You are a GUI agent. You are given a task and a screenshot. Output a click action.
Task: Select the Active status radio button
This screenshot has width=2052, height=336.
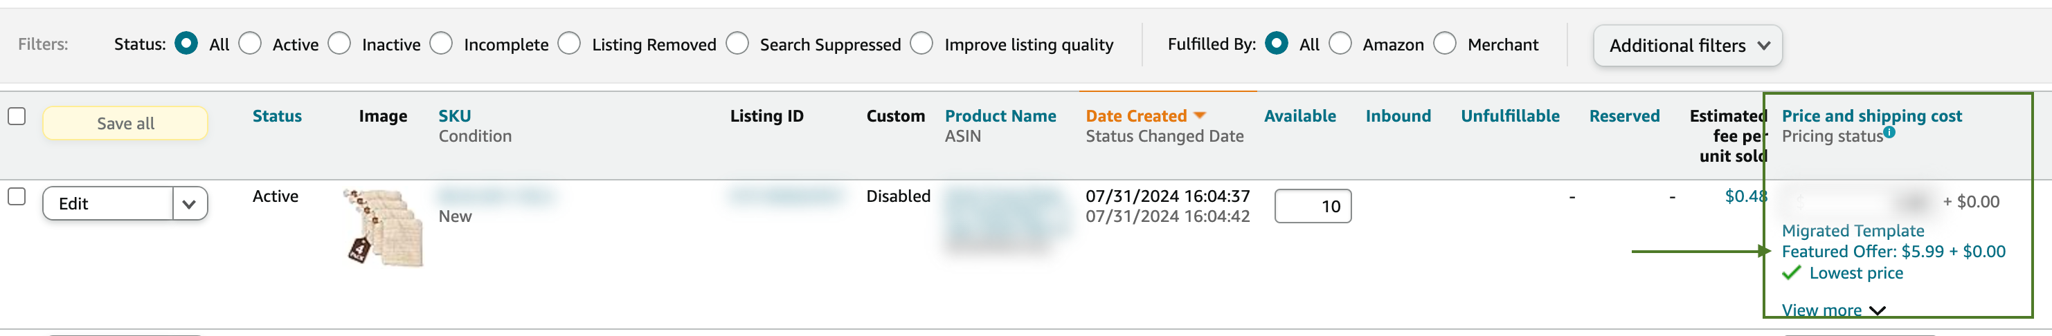pos(251,44)
